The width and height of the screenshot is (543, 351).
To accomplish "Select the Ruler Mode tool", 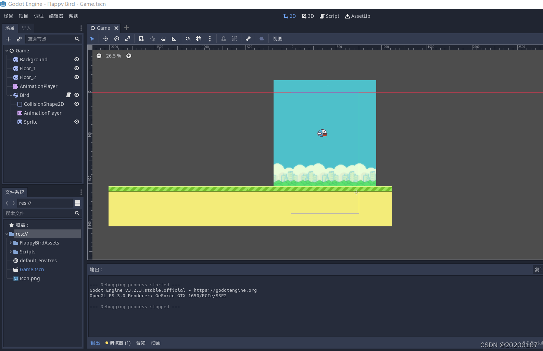I will pyautogui.click(x=174, y=39).
